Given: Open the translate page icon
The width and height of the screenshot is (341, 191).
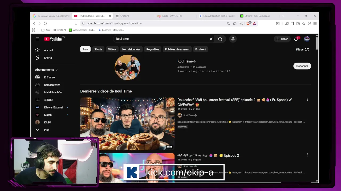Looking at the screenshot, I should click(x=228, y=23).
